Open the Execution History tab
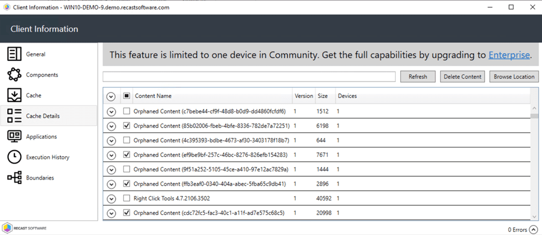Image resolution: width=542 pixels, height=235 pixels. (x=47, y=157)
